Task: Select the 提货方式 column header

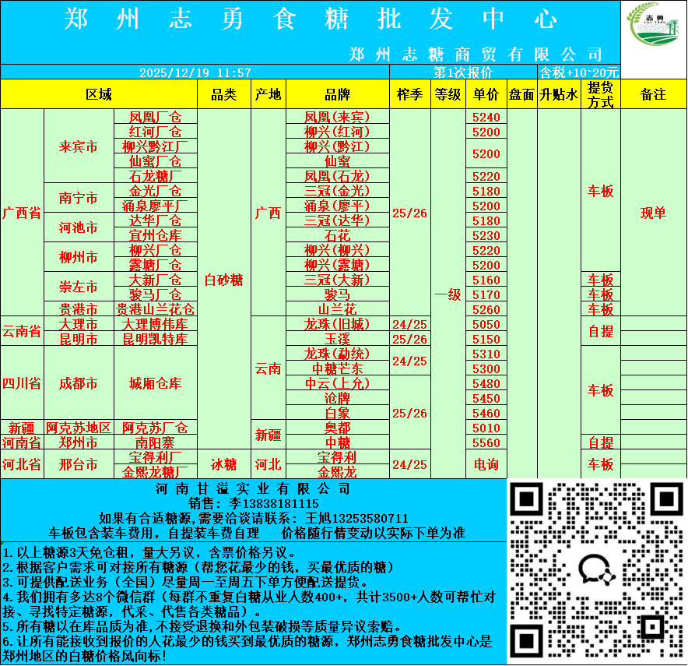Action: [x=600, y=95]
